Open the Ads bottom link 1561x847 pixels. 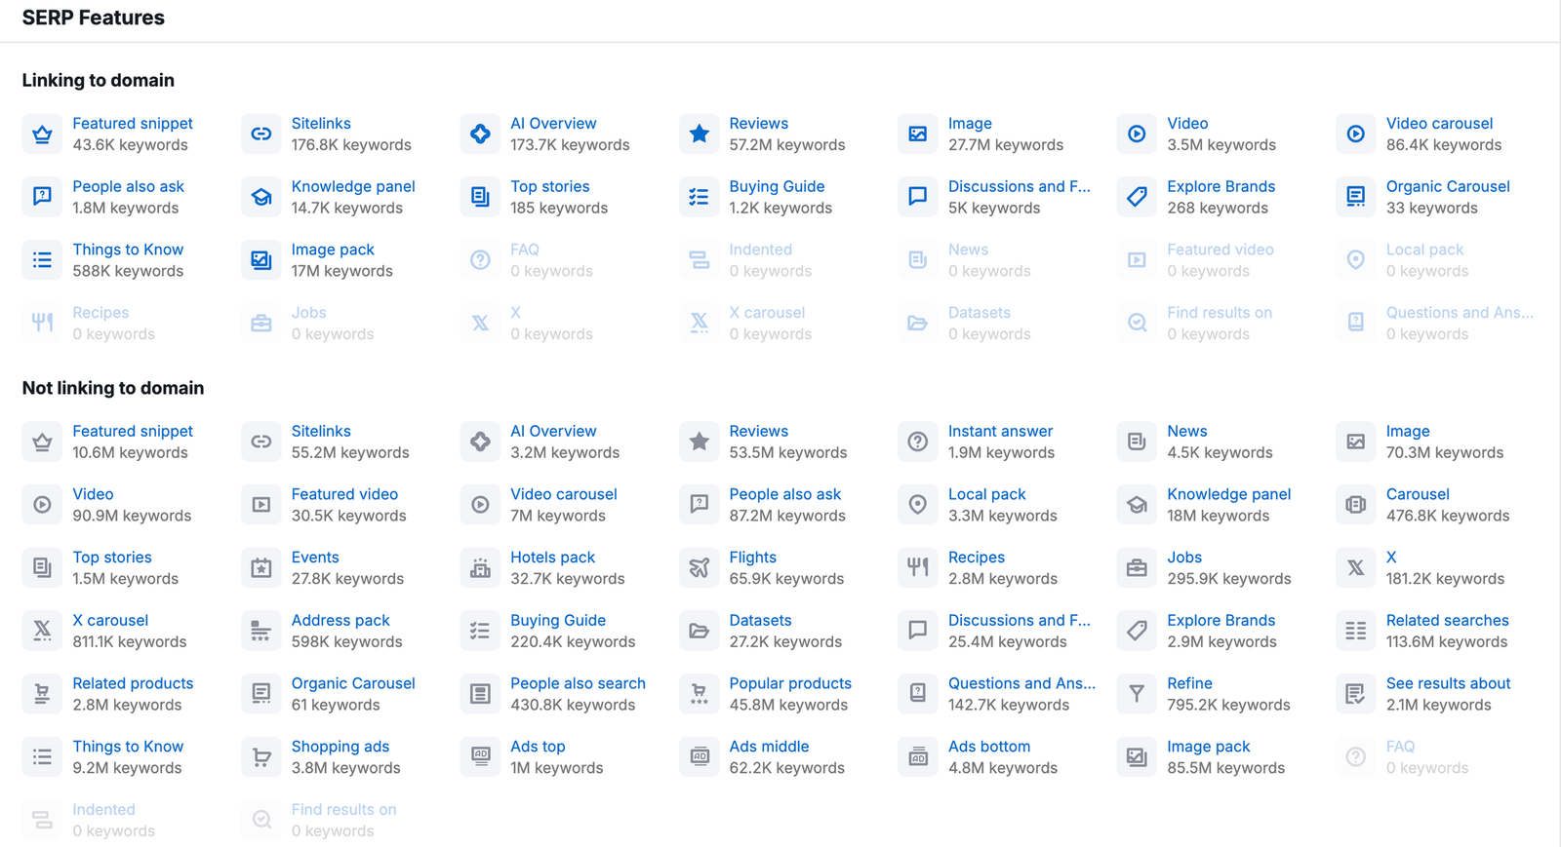pos(988,747)
